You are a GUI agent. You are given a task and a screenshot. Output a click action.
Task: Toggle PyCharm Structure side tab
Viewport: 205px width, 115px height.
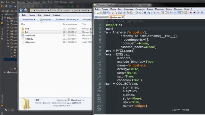tap(2, 34)
